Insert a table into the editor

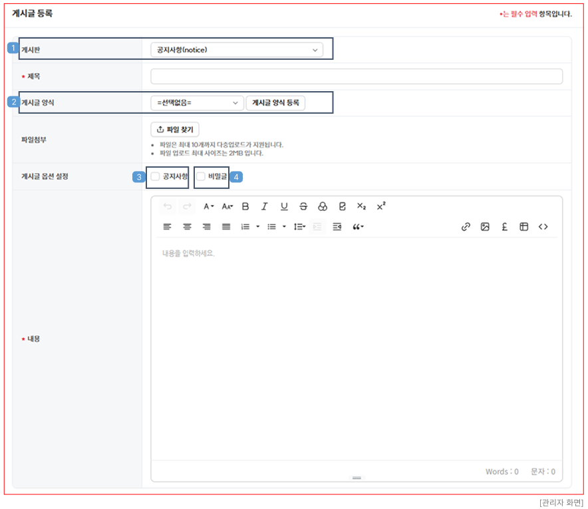pos(524,227)
